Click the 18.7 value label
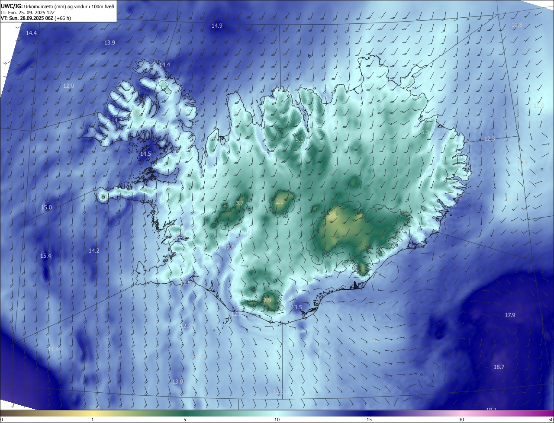 tap(499, 367)
